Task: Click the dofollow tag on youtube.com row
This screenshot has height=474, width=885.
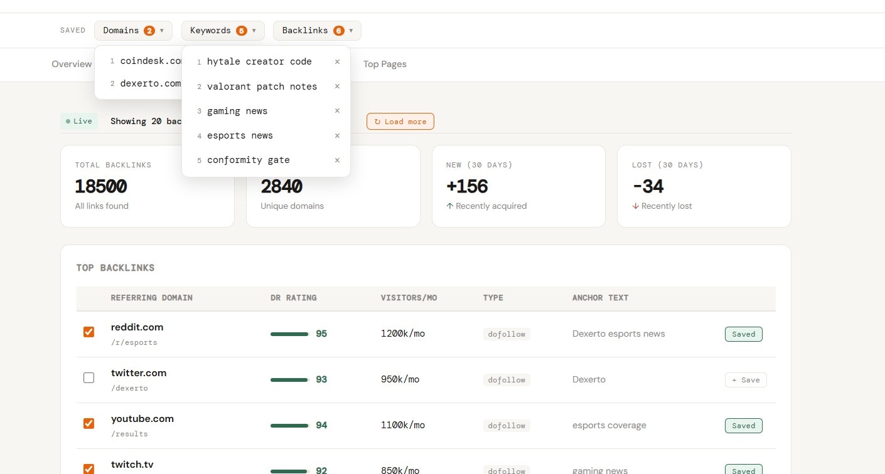Action: [507, 426]
